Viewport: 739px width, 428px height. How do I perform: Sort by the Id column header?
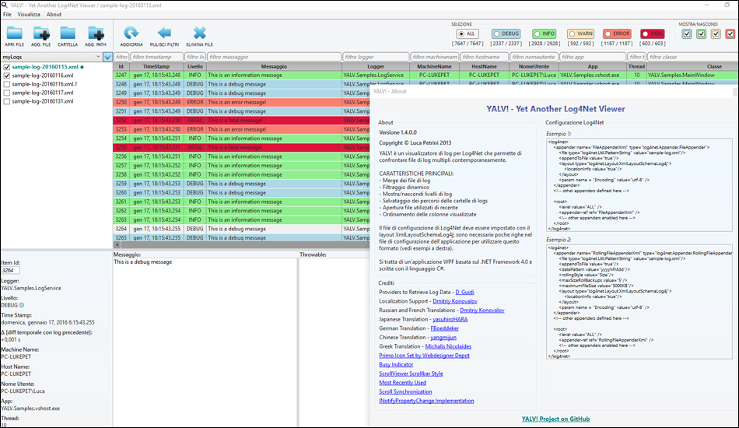coord(121,66)
